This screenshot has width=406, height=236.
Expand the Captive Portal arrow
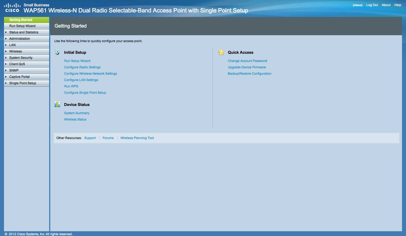point(6,77)
